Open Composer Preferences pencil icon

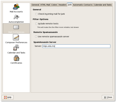(x=16, y=37)
